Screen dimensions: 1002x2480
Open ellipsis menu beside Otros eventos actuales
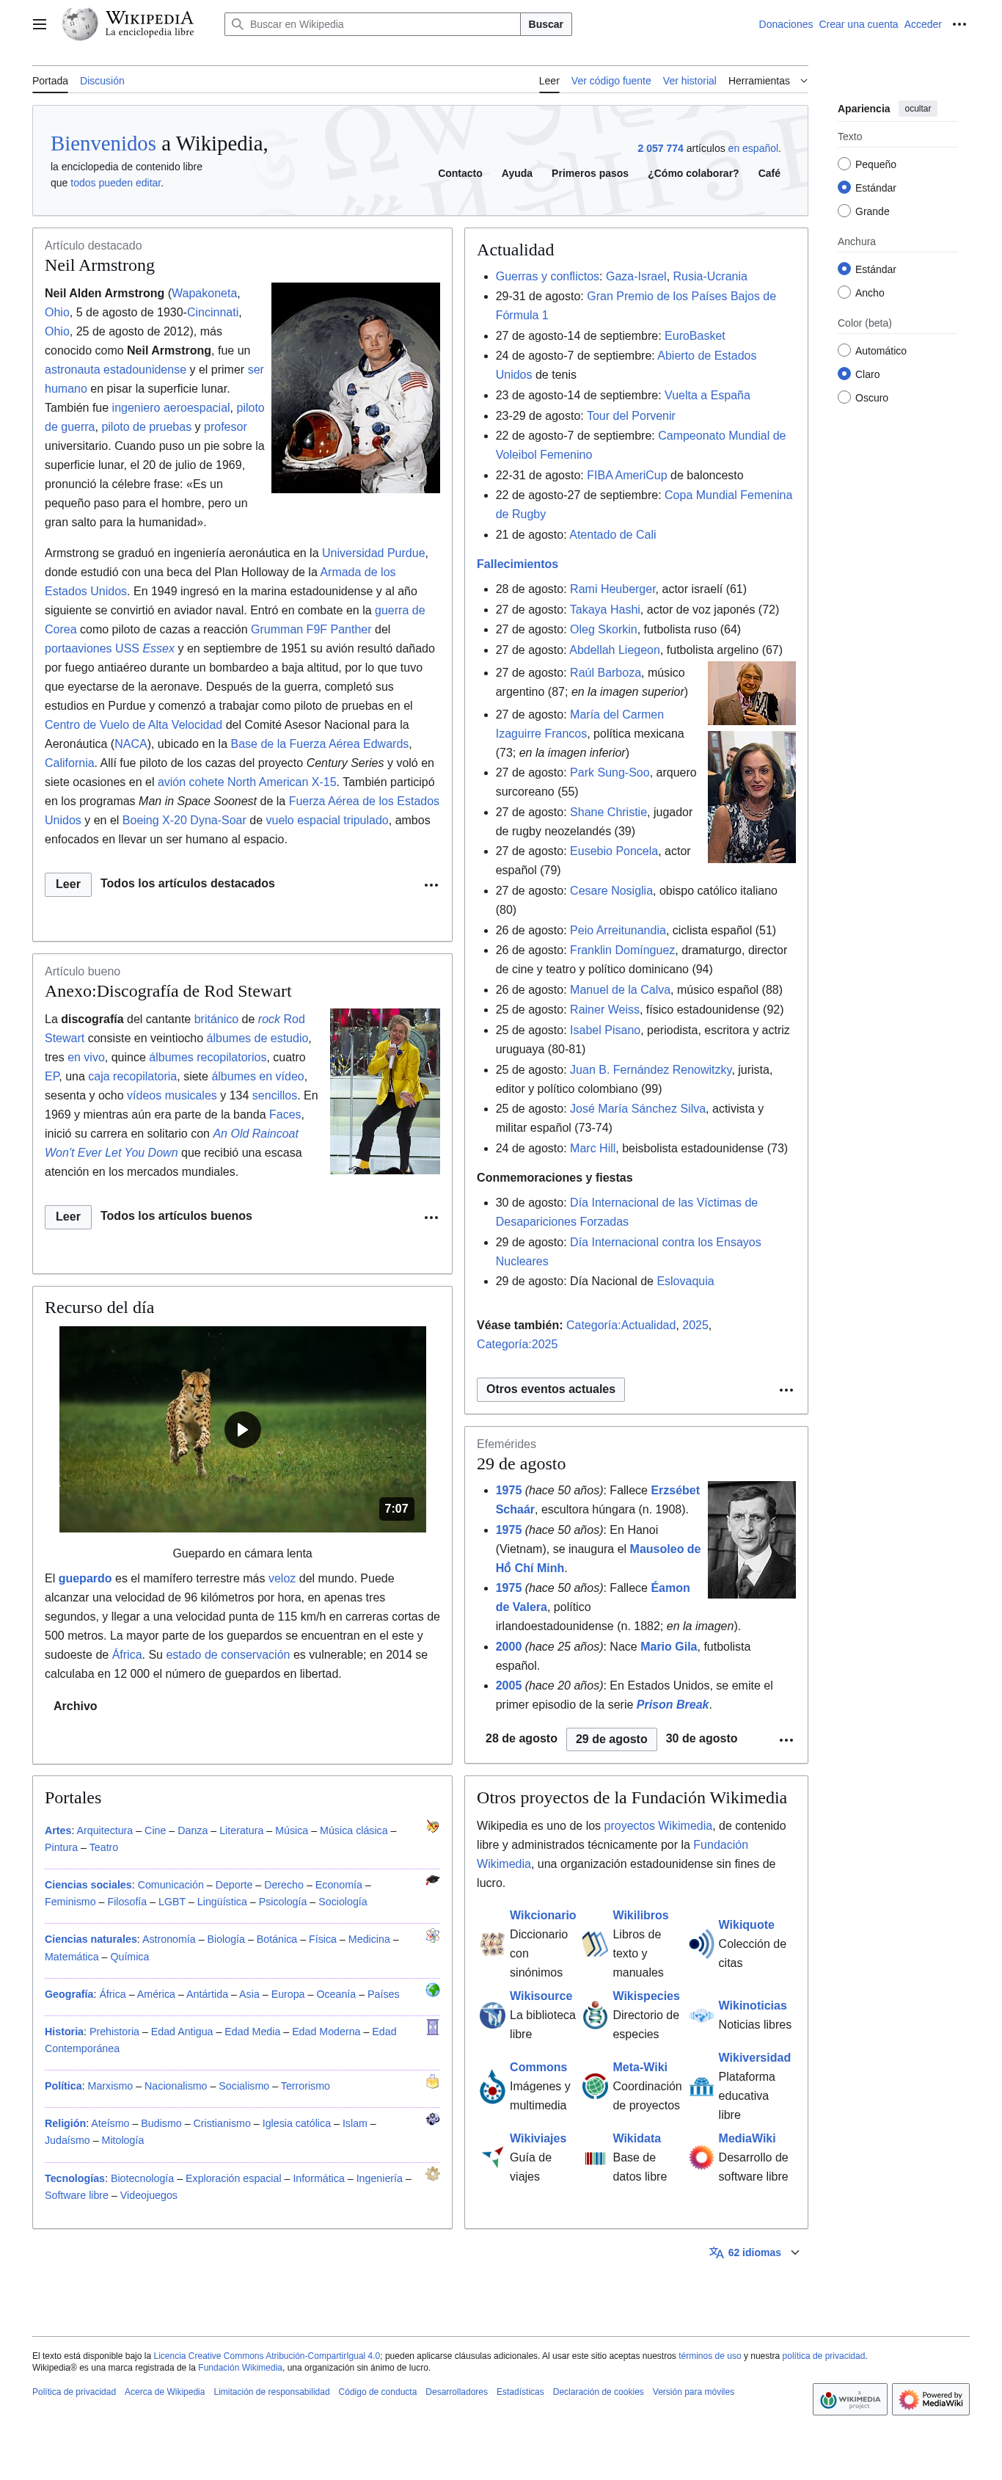coord(786,1390)
